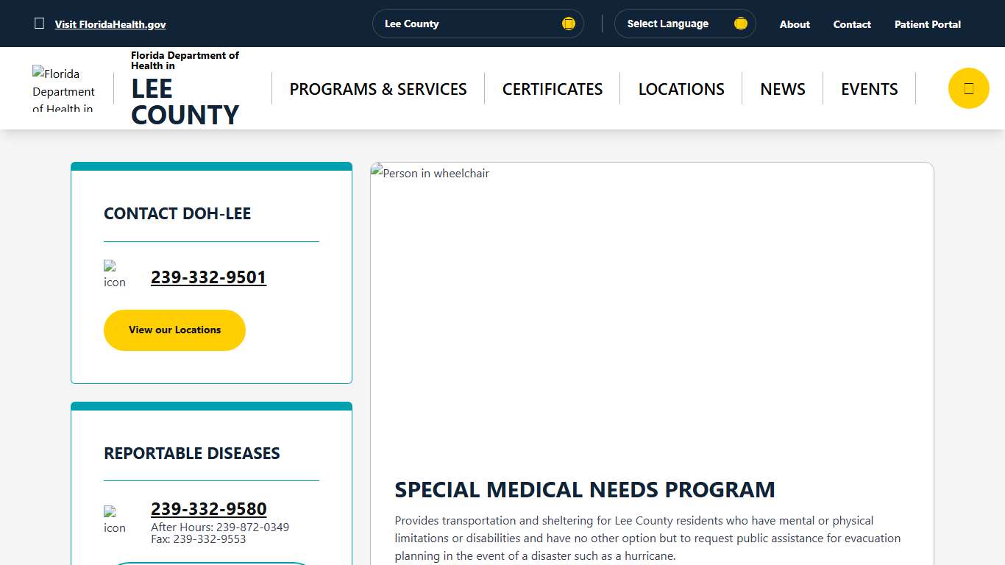Screen dimensions: 1005x565
Task: Click the globe icon inside Select Language
Action: (x=740, y=23)
